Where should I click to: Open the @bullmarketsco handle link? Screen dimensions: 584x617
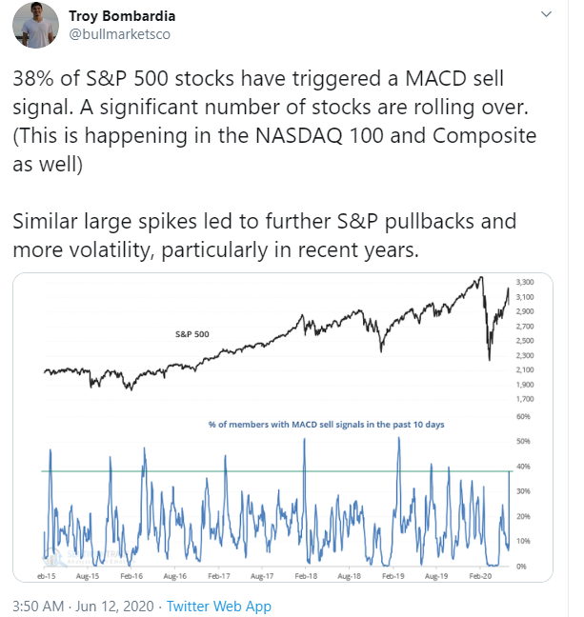pos(120,34)
